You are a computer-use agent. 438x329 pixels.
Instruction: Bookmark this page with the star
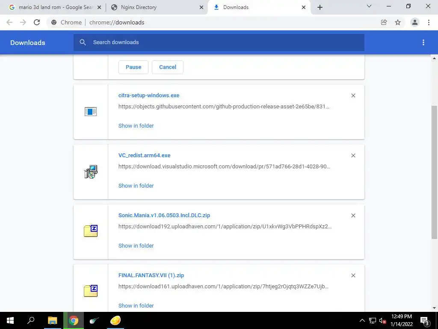click(398, 22)
